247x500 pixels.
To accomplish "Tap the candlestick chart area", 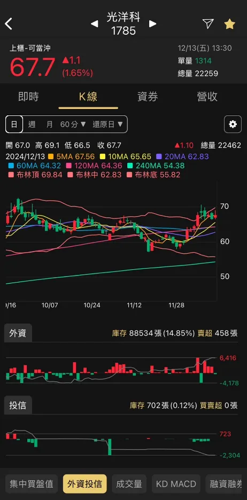I will point(111,241).
